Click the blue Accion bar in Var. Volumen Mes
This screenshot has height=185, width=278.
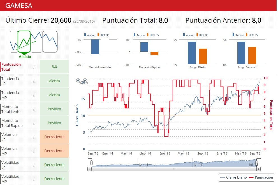pyautogui.click(x=95, y=47)
